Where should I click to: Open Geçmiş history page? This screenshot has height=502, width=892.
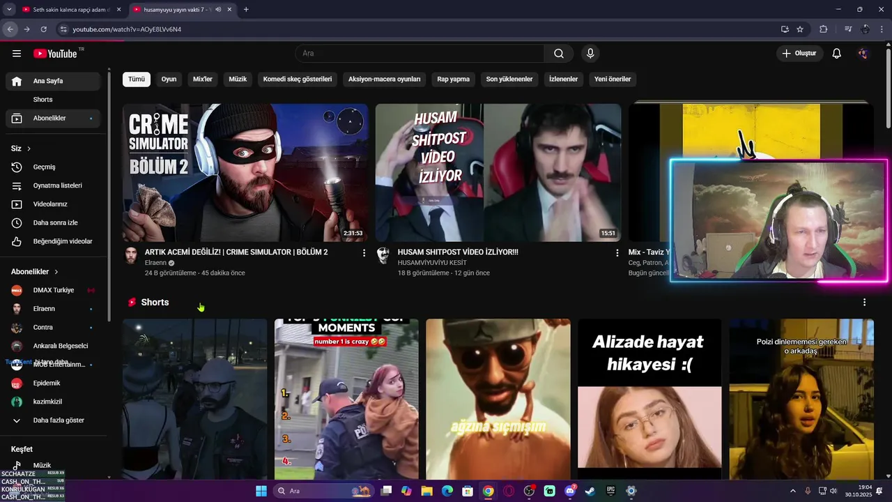coord(53,167)
